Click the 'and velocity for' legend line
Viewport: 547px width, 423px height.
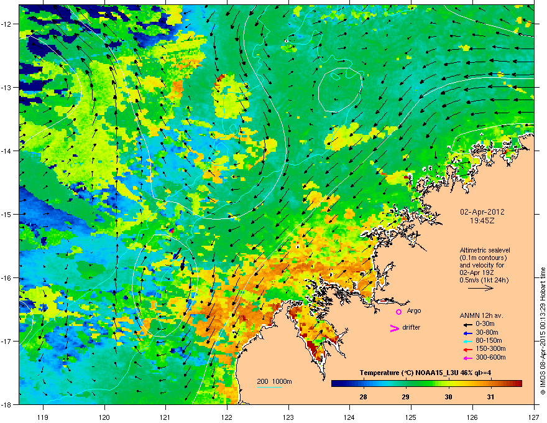[482, 265]
